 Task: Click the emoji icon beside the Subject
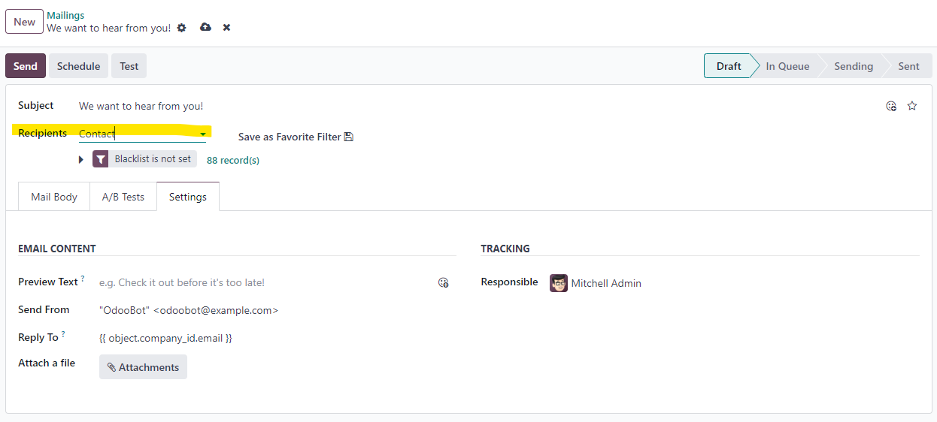click(x=891, y=106)
